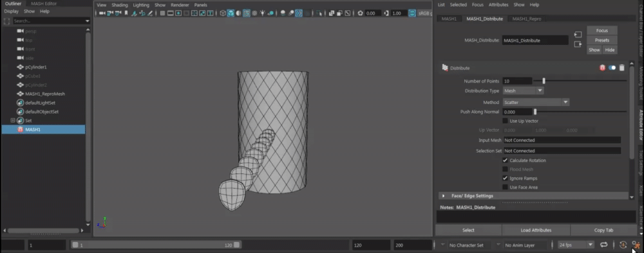Toggle the X-Ray icon in viewport toolbar

[x=332, y=13]
